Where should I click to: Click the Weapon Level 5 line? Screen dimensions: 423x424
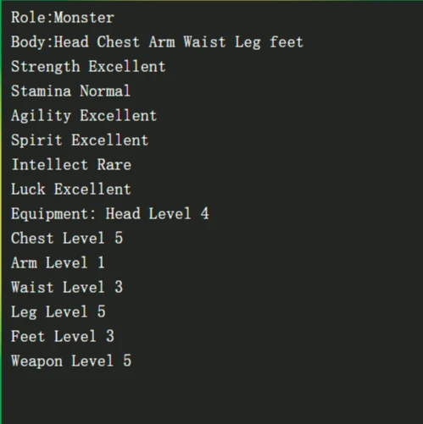click(71, 361)
